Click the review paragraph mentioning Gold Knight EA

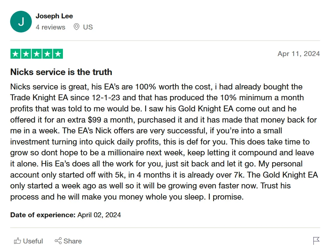click(x=164, y=142)
